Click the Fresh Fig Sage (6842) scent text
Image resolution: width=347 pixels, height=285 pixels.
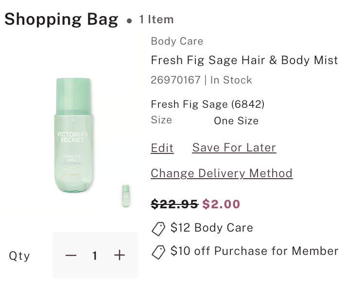click(208, 104)
